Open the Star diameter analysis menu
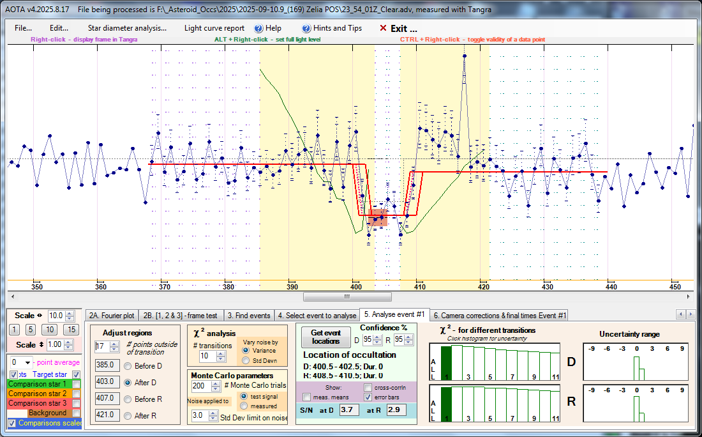 pyautogui.click(x=127, y=28)
